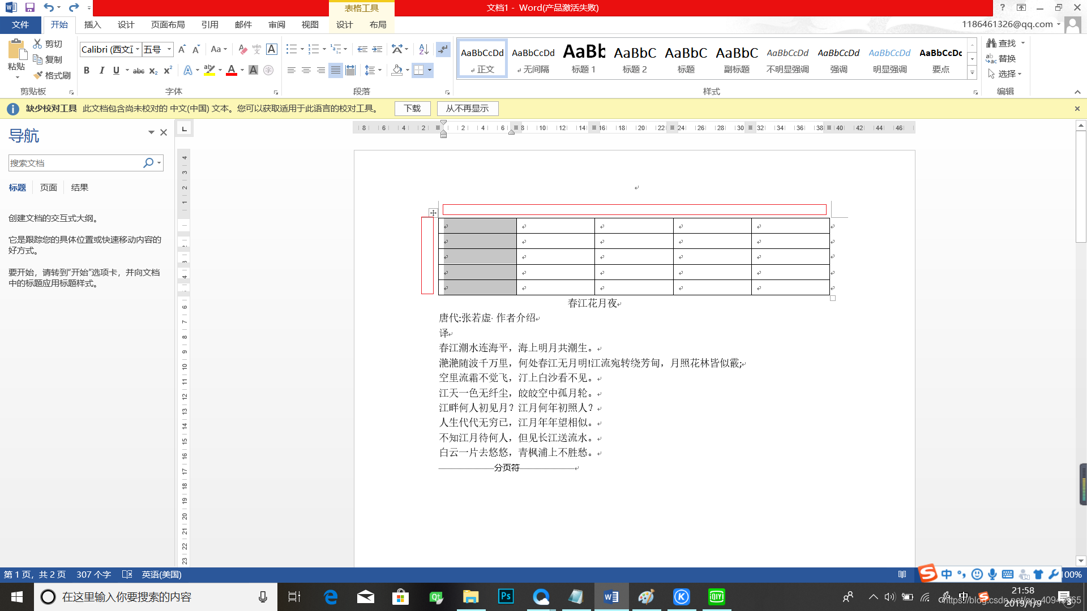Screen dimensions: 1087x611
Task: Insert enclosed character icon
Action: pos(268,71)
